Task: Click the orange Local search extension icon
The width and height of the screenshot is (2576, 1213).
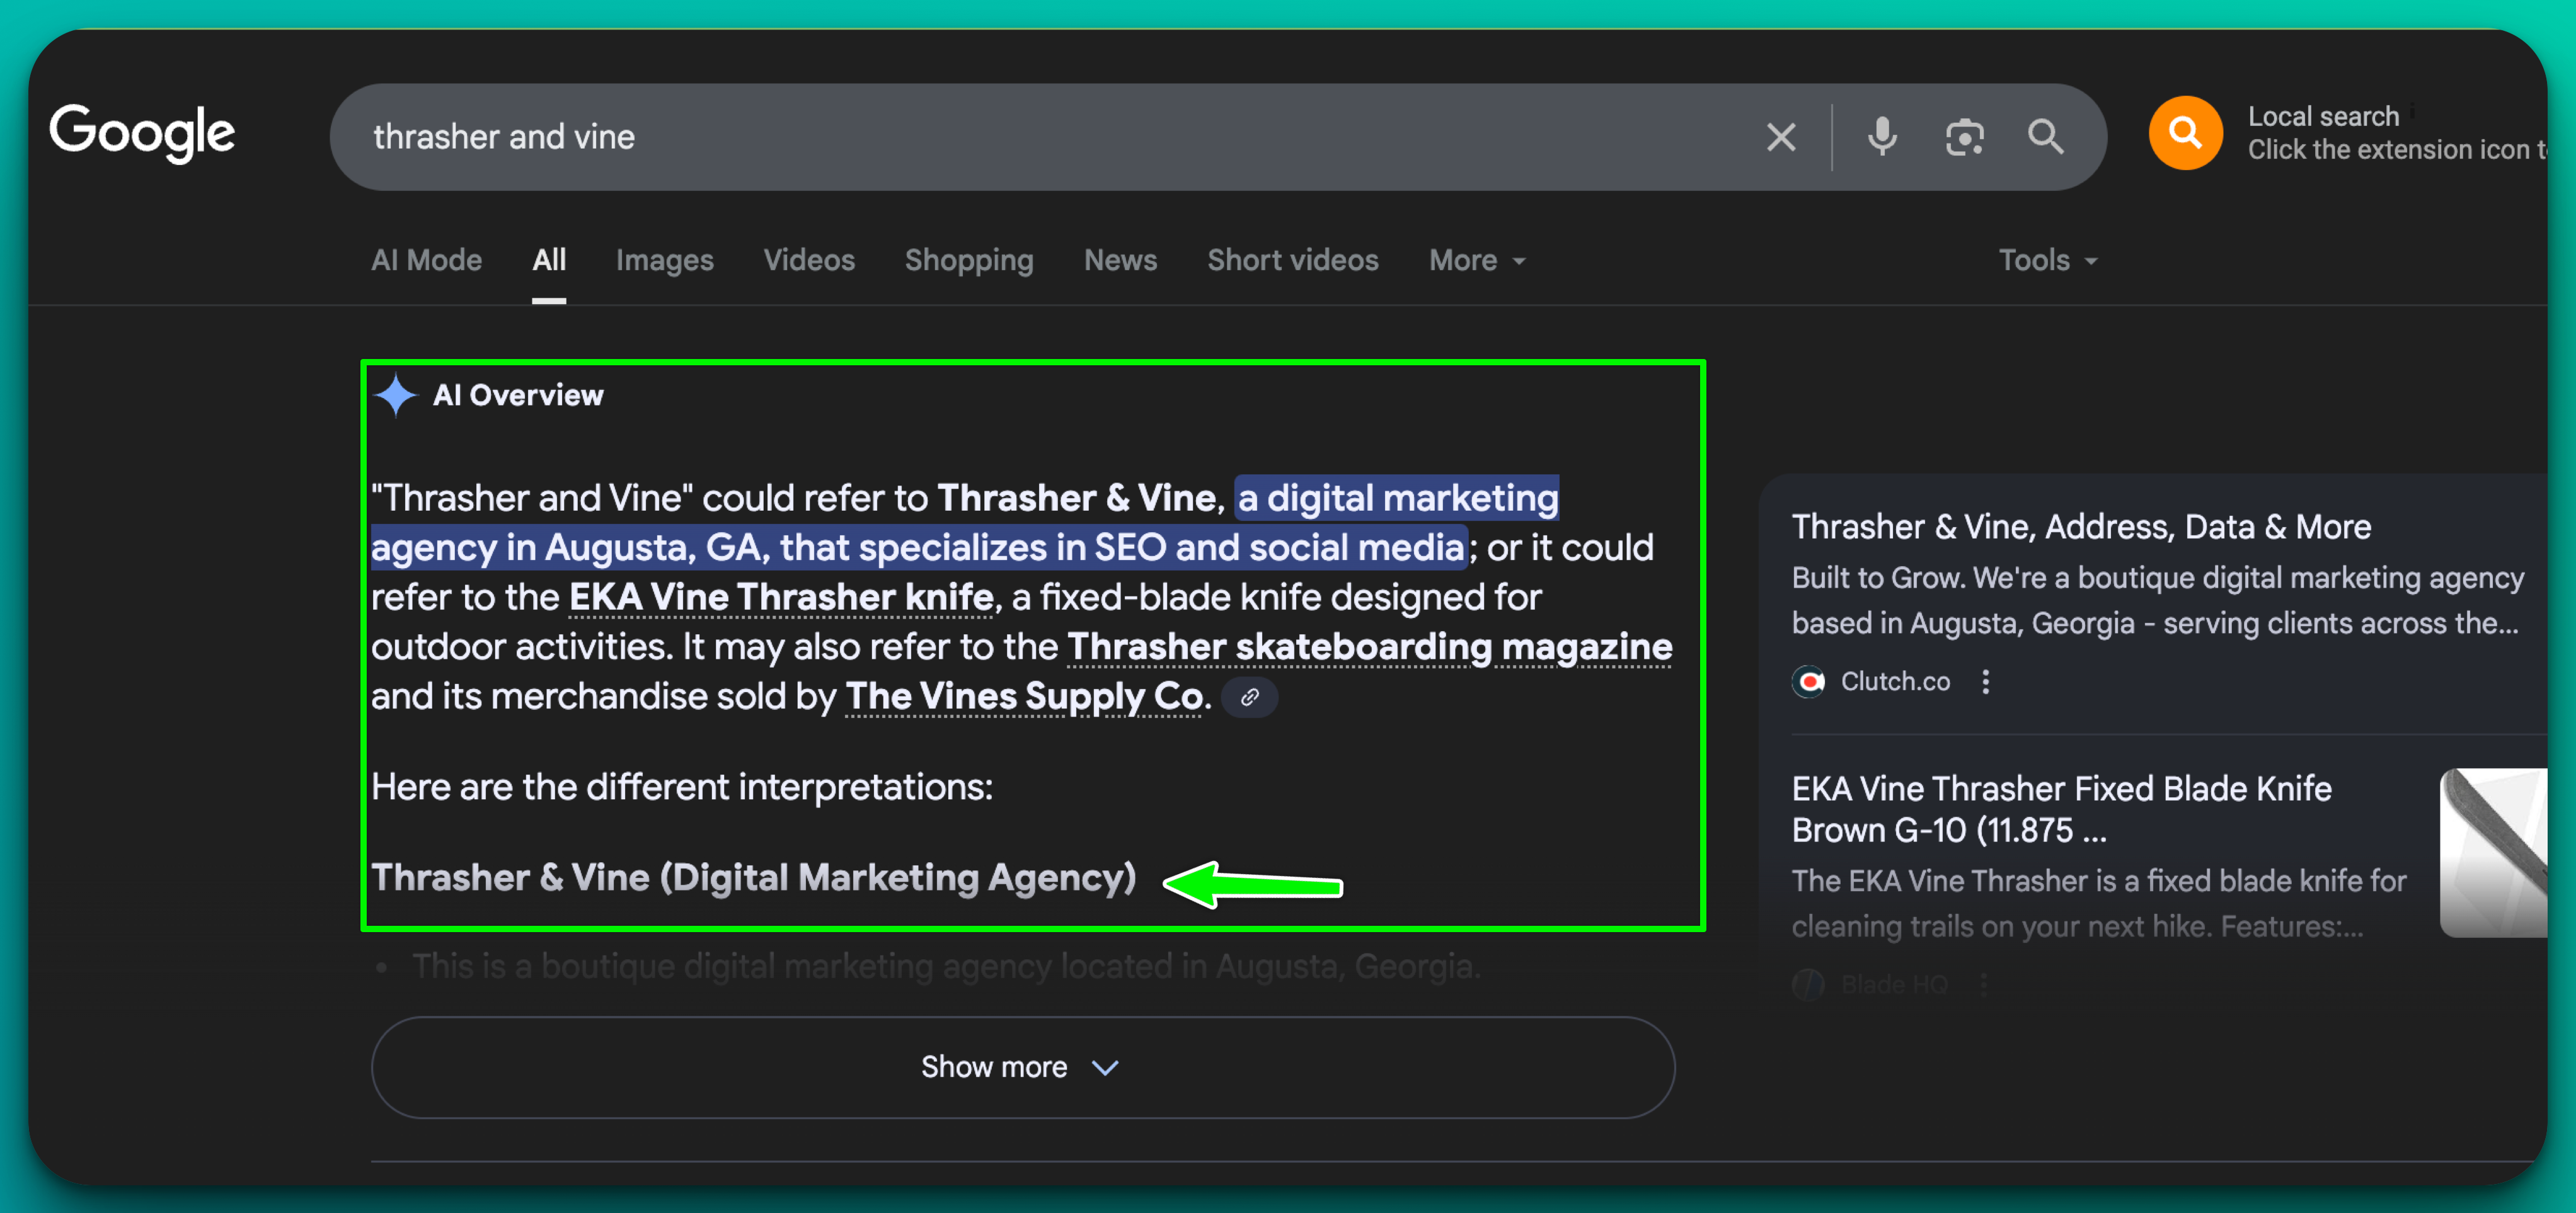Action: click(2185, 134)
